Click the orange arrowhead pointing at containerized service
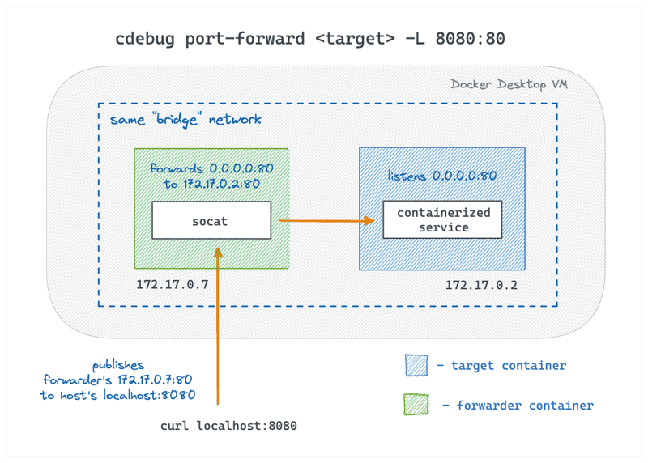648x463 pixels. (369, 220)
